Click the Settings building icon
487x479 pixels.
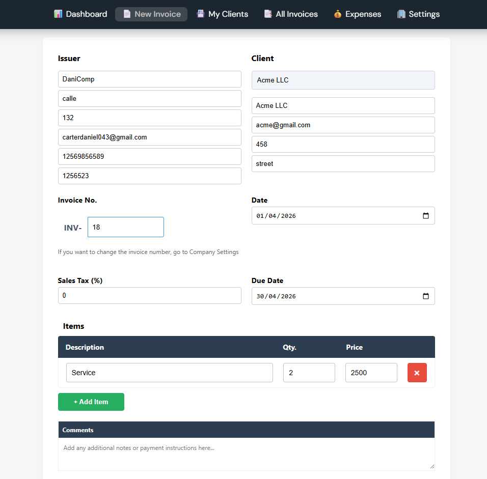click(401, 14)
